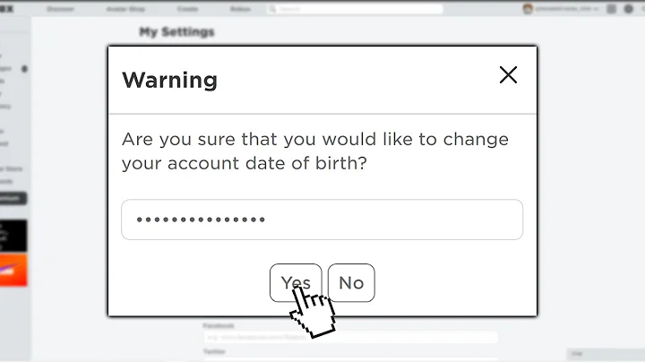Close the Warning dialog with the X
The height and width of the screenshot is (362, 645).
pyautogui.click(x=508, y=75)
